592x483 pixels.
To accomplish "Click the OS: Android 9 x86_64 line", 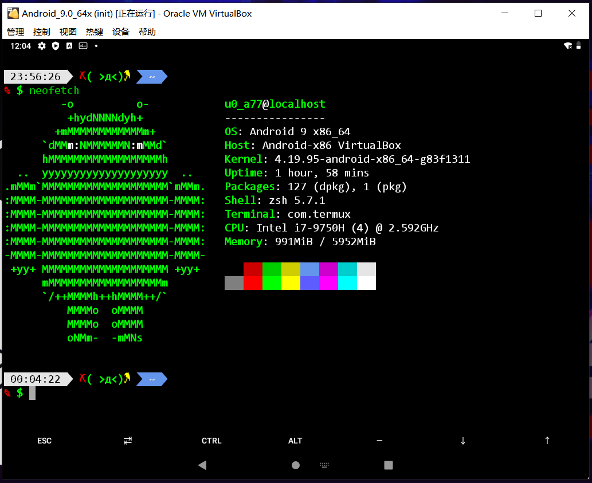I will click(x=287, y=132).
